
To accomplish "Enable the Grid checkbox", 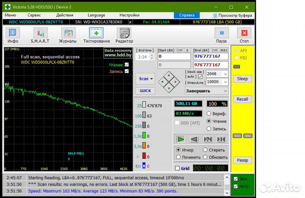I will tap(177, 168).
